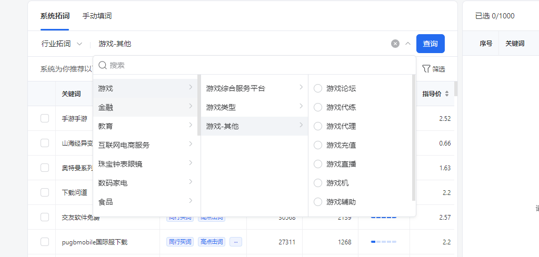Check the box for 山海经异变 row

click(x=45, y=143)
